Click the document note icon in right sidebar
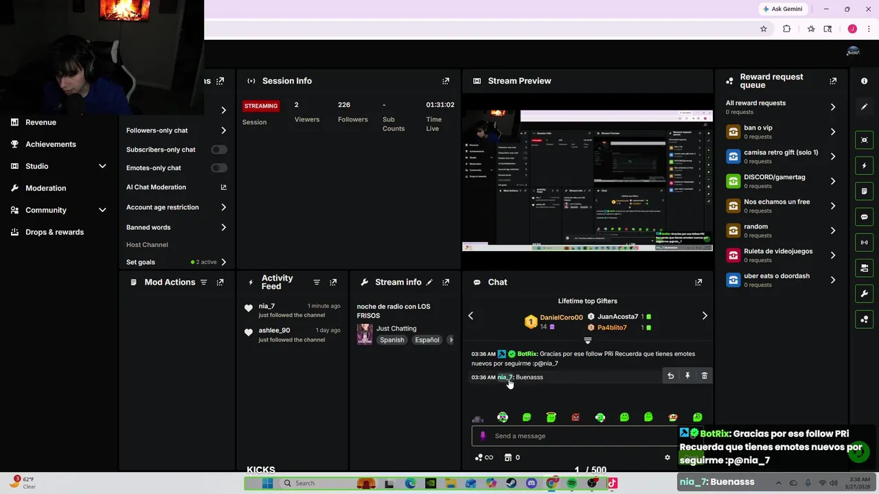 click(864, 191)
